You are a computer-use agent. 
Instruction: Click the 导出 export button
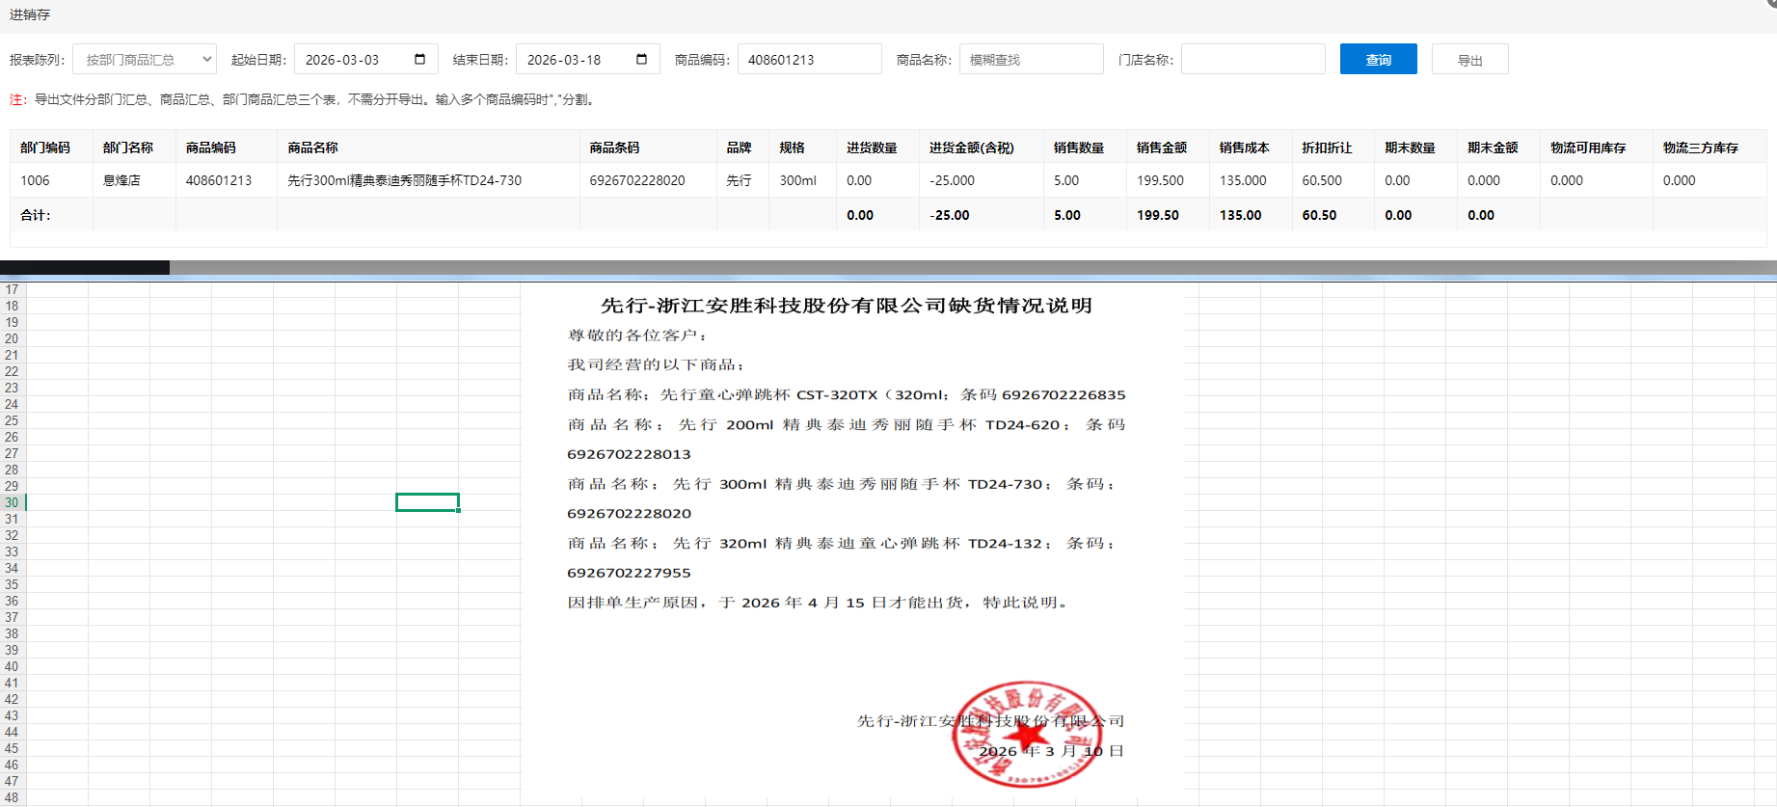tap(1469, 60)
